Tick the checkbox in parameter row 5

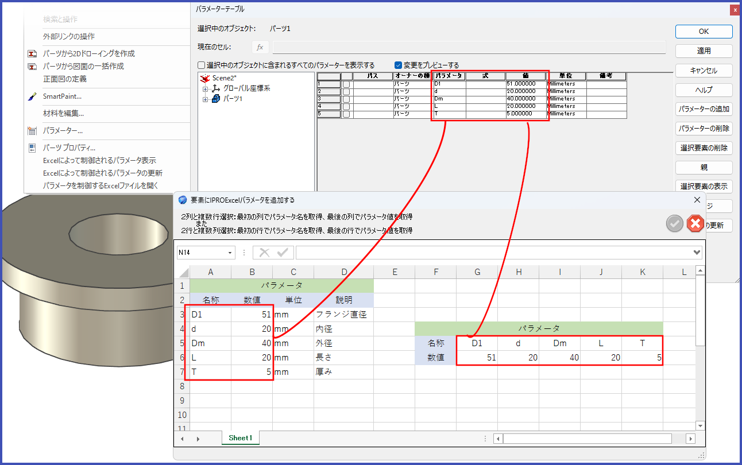(x=346, y=114)
